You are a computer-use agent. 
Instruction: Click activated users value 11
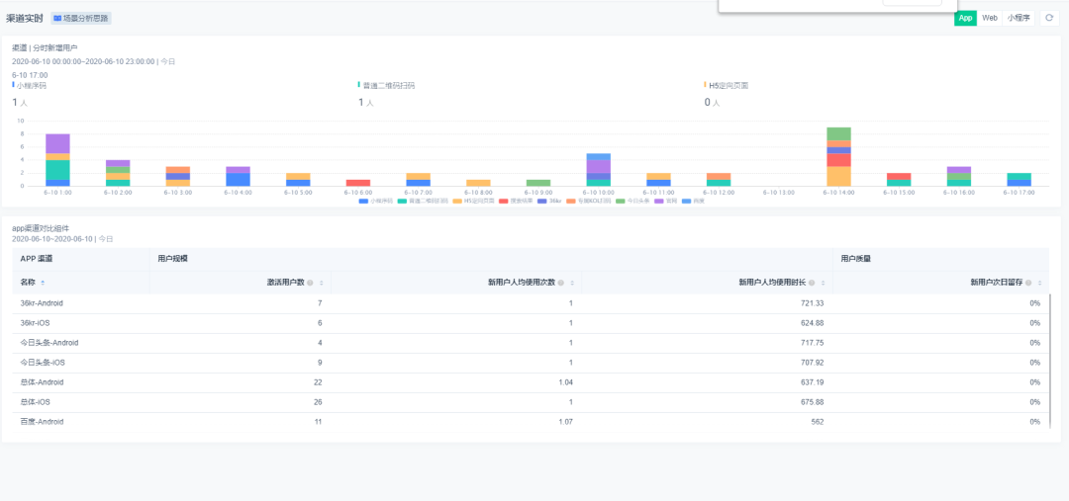[x=318, y=421]
